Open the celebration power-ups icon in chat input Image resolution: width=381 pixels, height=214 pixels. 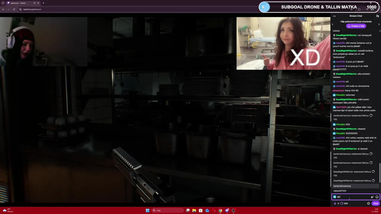372,197
